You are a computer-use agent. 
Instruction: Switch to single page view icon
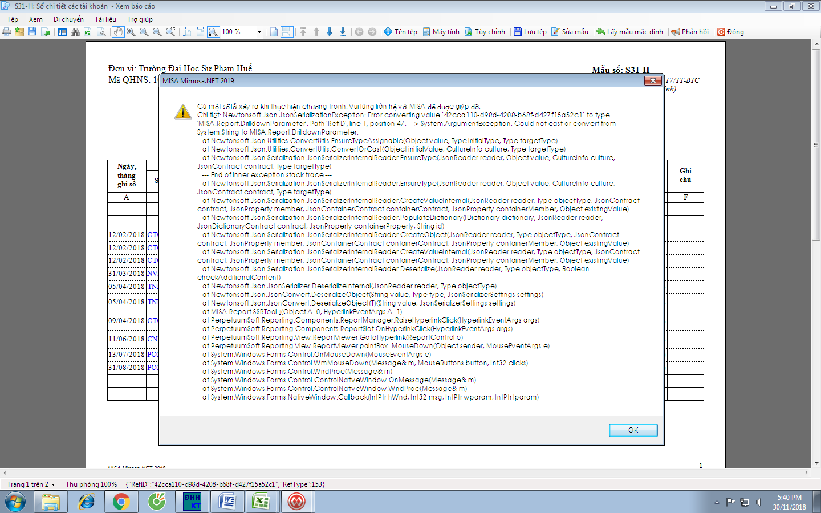click(274, 32)
